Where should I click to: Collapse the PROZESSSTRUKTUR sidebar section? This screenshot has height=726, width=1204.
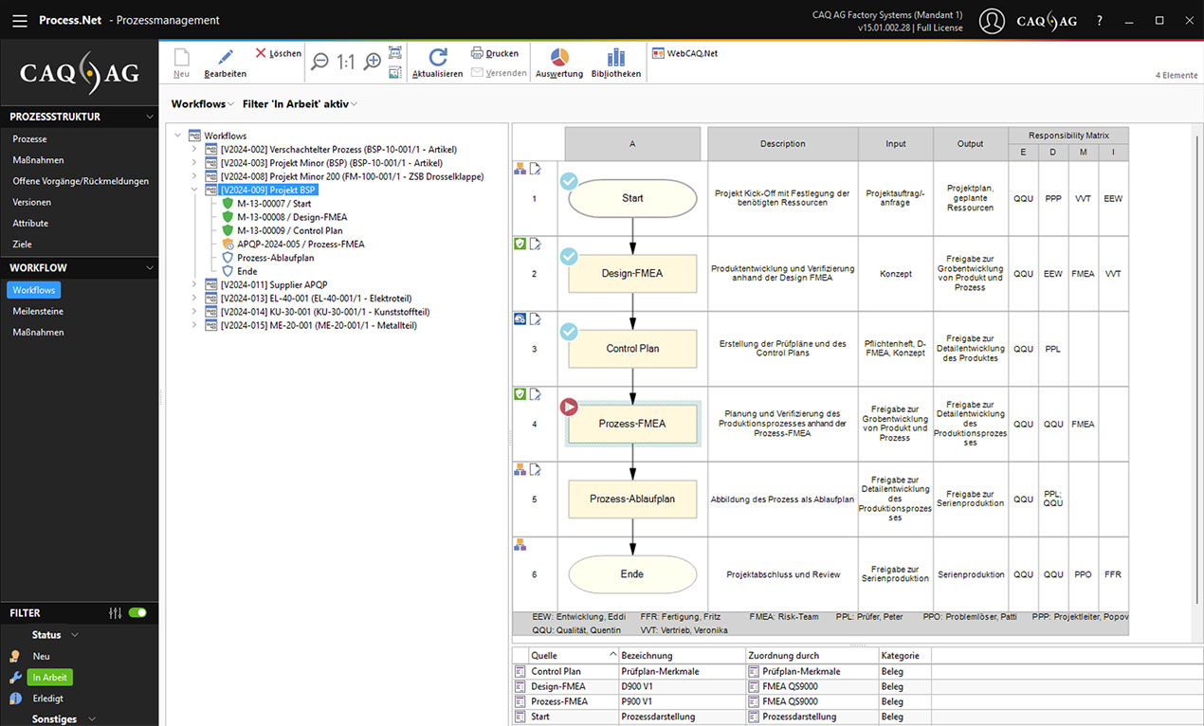pos(149,117)
